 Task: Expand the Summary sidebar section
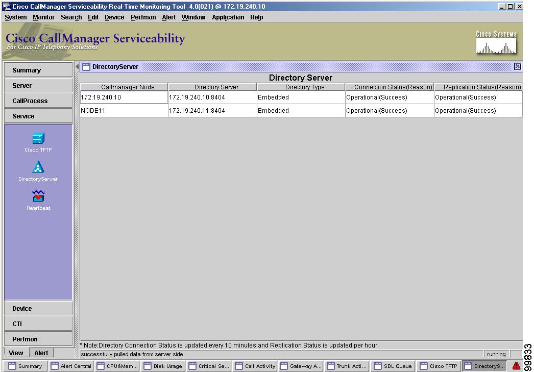coord(38,70)
